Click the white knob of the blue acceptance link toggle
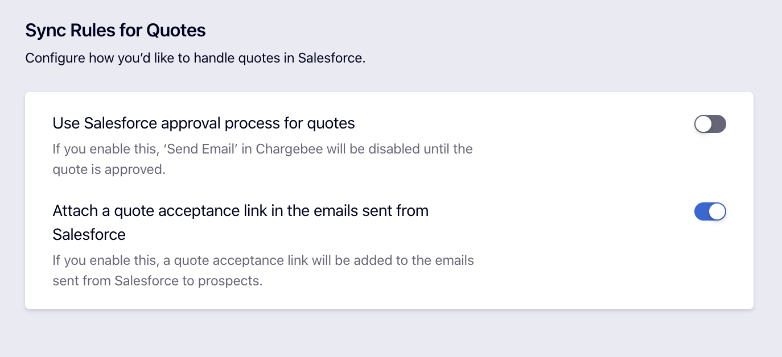 (717, 211)
